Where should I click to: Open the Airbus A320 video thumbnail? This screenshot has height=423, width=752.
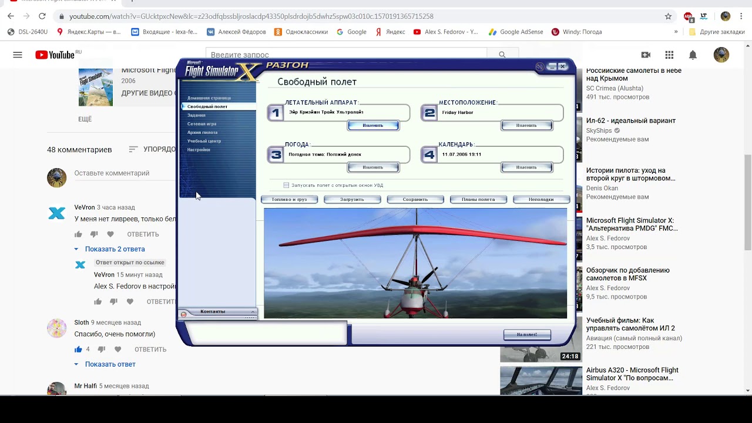pyautogui.click(x=541, y=380)
